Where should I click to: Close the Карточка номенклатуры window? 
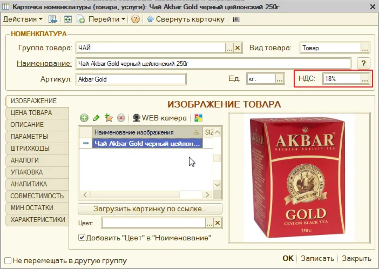point(373,7)
